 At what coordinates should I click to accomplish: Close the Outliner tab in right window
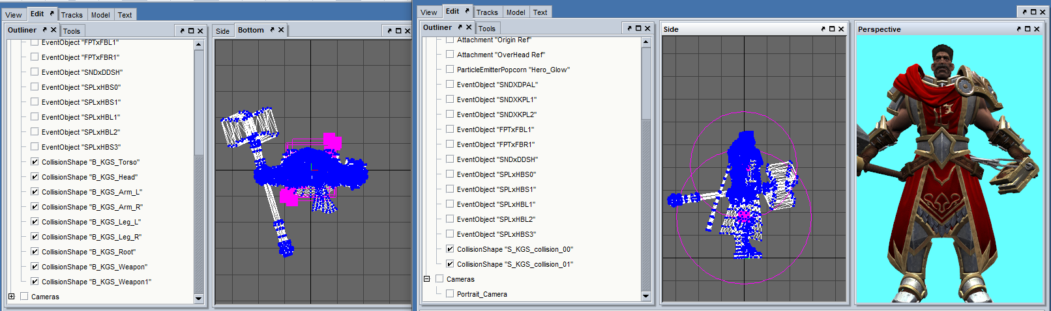[469, 27]
